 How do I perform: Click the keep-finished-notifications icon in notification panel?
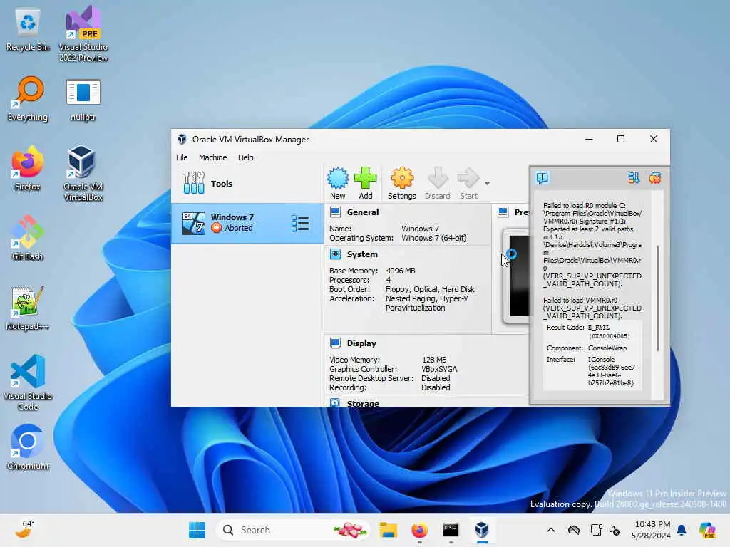tap(634, 178)
